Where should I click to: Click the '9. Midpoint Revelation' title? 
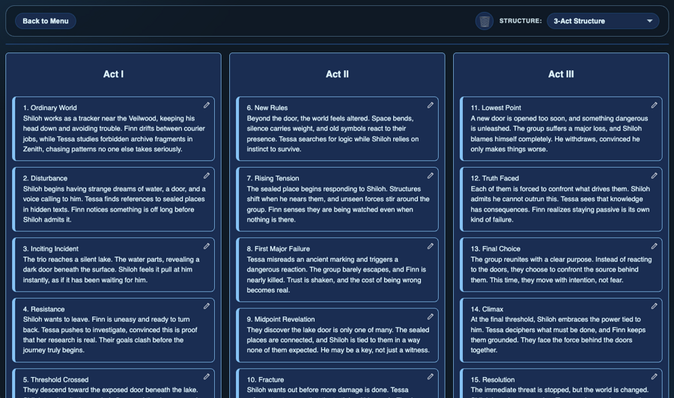pyautogui.click(x=281, y=319)
